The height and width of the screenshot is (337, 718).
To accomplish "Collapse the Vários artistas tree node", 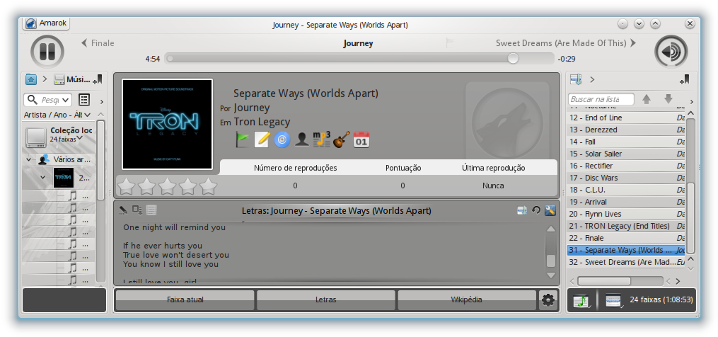I will [29, 159].
